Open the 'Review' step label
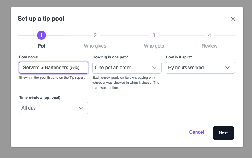Image resolution: width=252 pixels, height=158 pixels. [x=209, y=46]
